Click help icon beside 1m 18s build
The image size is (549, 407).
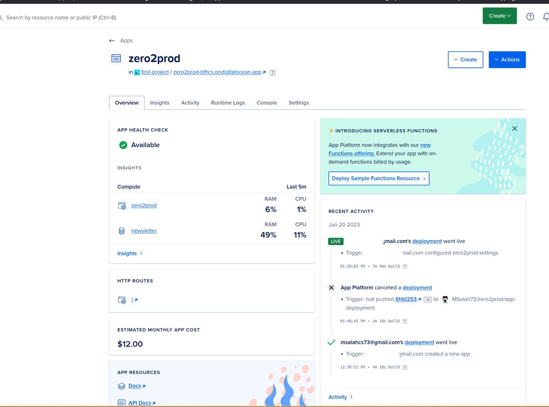pos(405,321)
